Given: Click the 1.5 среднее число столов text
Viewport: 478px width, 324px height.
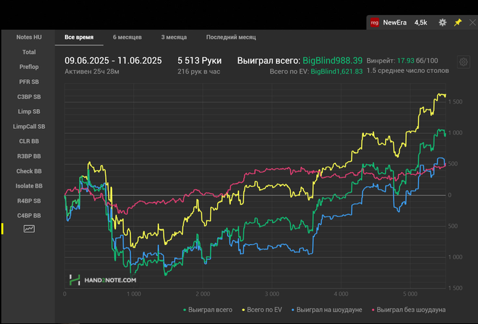Looking at the screenshot, I should [x=408, y=71].
